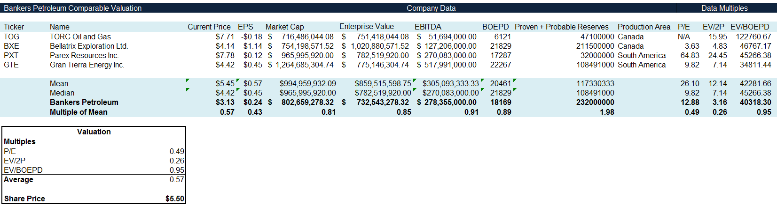Select the Proven + Probable Reserves header

click(561, 27)
